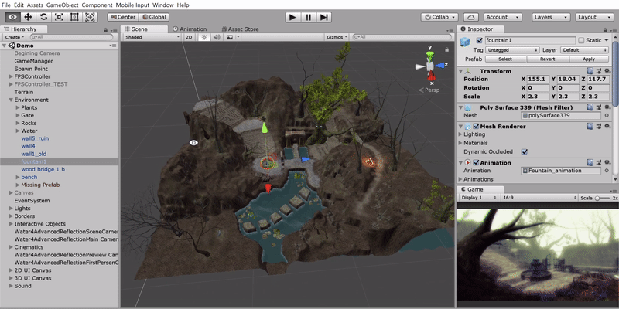Collapse the Environment group
Viewport: 619px width, 309px height.
point(11,100)
